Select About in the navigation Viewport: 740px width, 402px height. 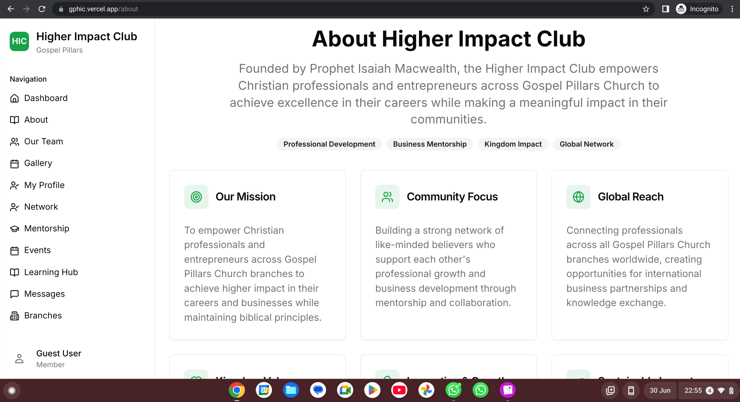tap(77, 120)
